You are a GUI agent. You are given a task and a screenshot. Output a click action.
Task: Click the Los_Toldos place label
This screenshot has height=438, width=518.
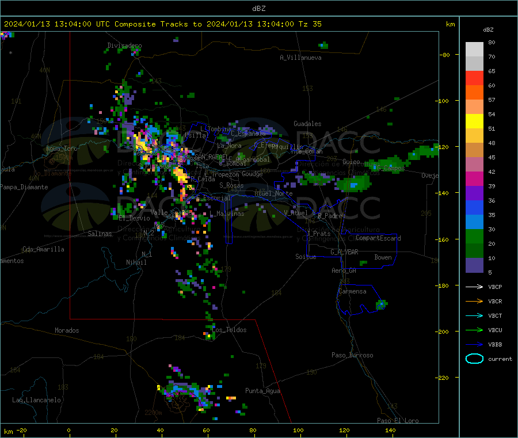[x=229, y=330]
